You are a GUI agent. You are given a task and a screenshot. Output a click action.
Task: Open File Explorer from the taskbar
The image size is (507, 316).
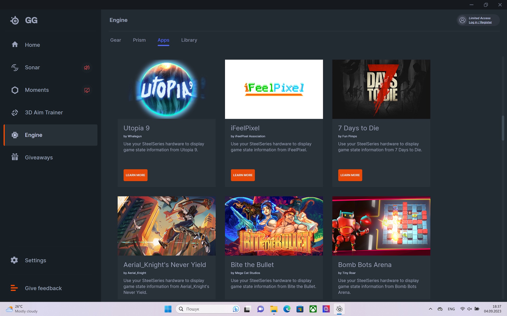pyautogui.click(x=274, y=309)
